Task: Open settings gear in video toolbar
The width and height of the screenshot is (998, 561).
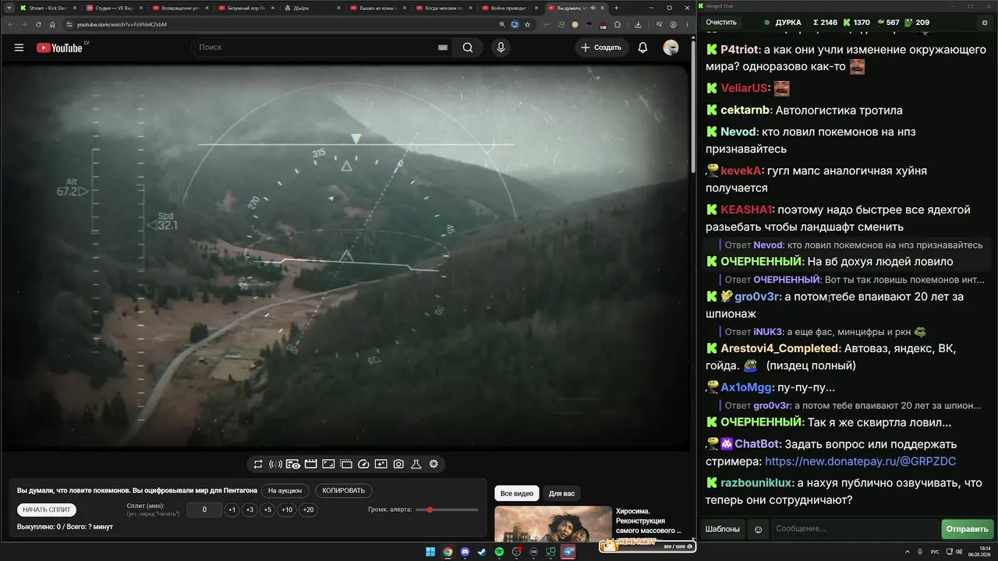Action: click(x=434, y=464)
